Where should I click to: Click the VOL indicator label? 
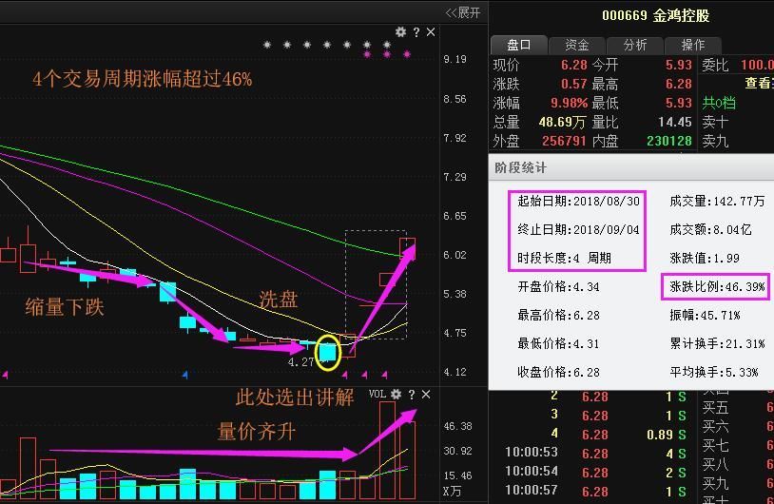coord(377,394)
